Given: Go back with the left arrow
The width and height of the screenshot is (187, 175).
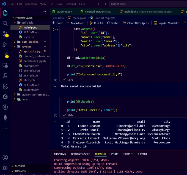Looking at the screenshot, I should [x=99, y=4].
